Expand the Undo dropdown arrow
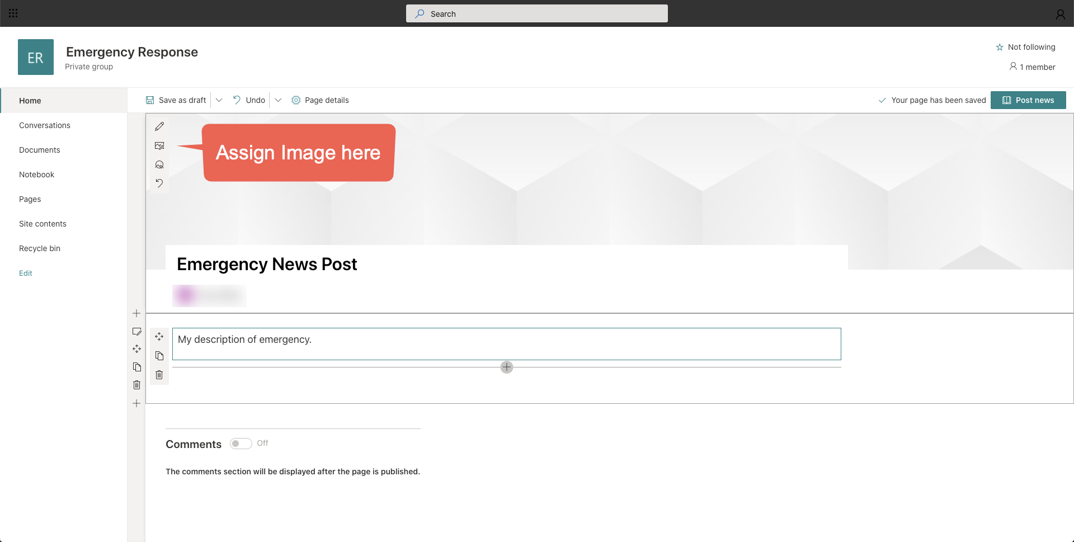 (278, 100)
